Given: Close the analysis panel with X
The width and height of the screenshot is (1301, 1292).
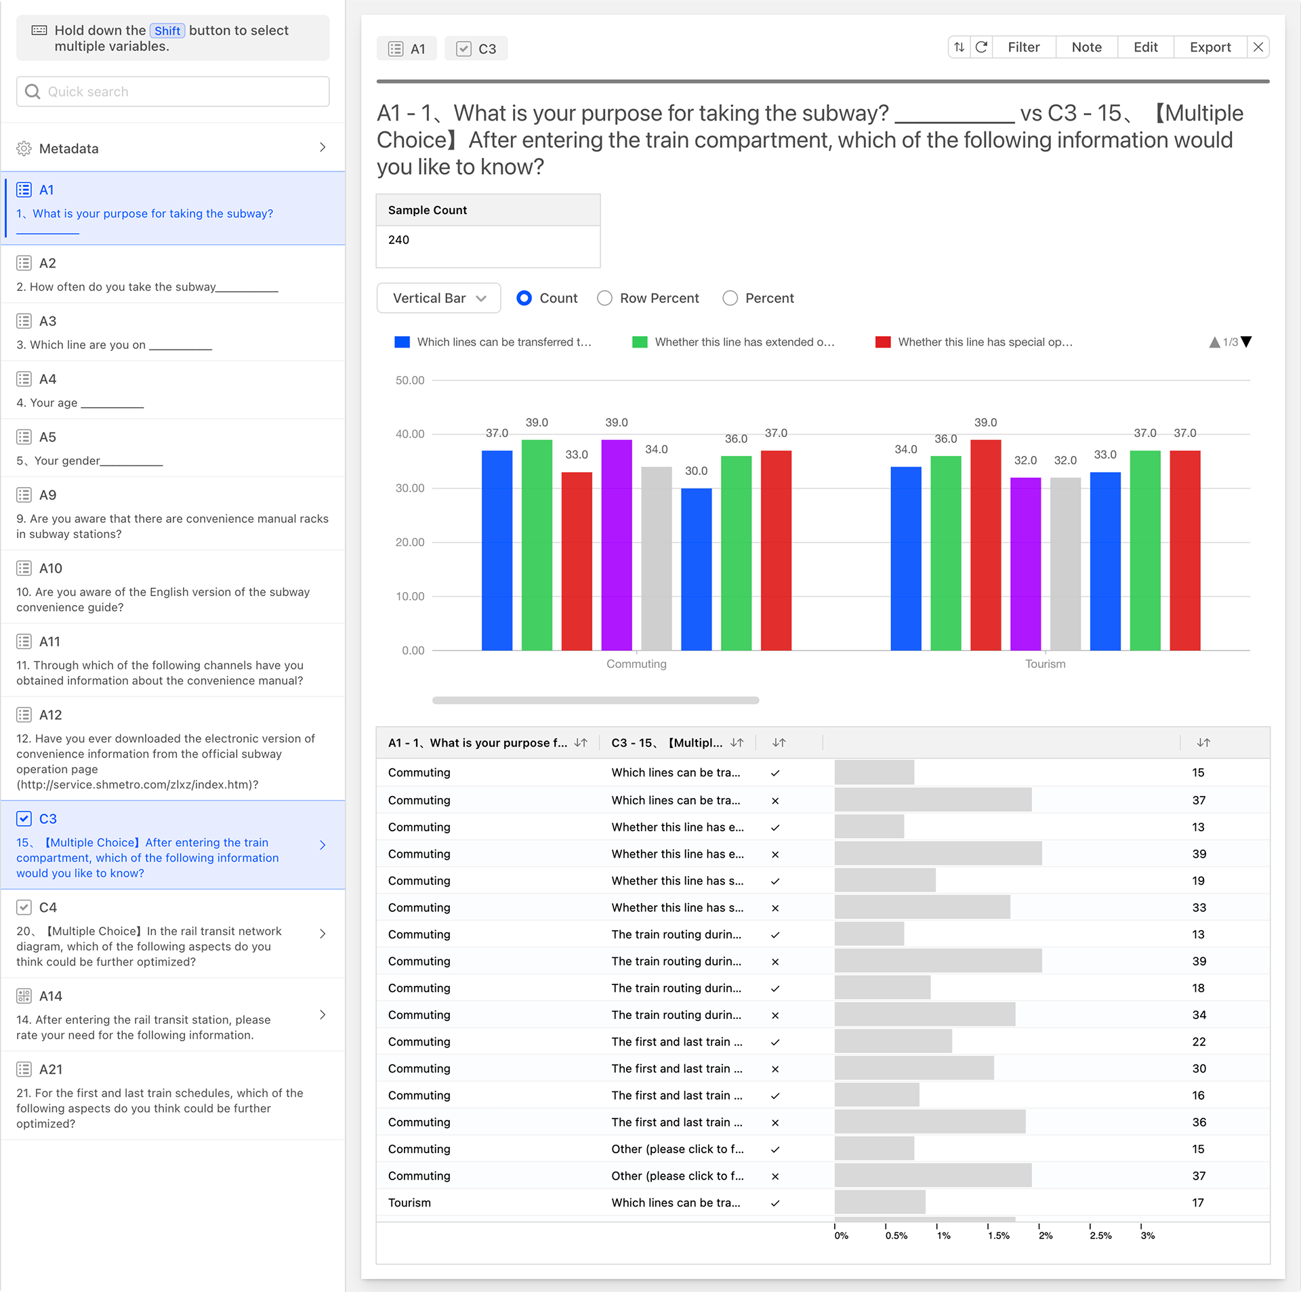Looking at the screenshot, I should (x=1258, y=47).
